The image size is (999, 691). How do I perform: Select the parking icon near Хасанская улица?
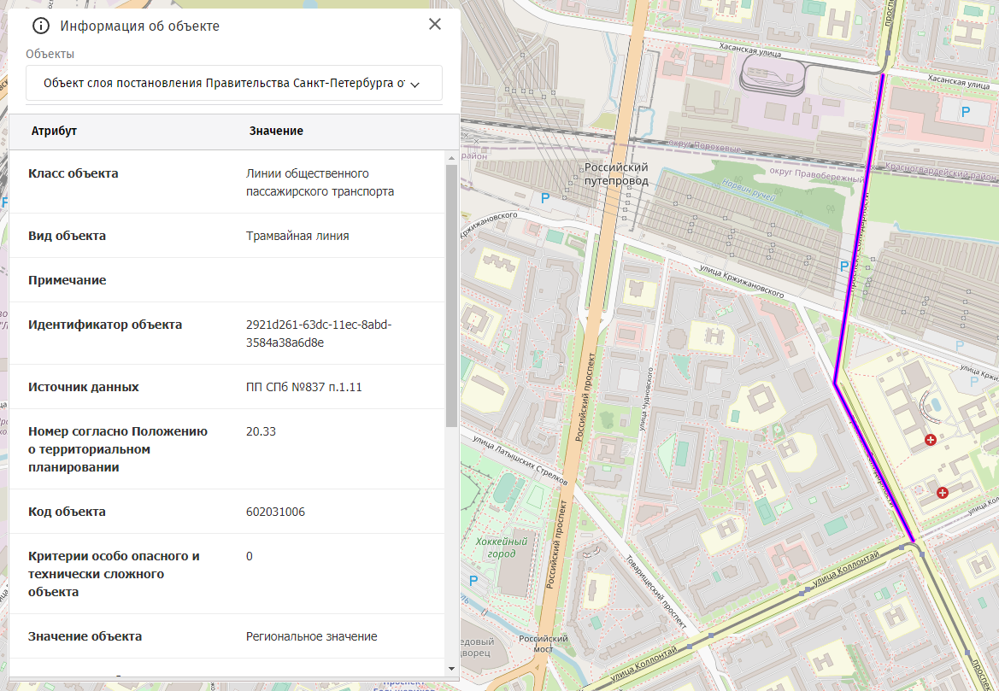tap(967, 111)
